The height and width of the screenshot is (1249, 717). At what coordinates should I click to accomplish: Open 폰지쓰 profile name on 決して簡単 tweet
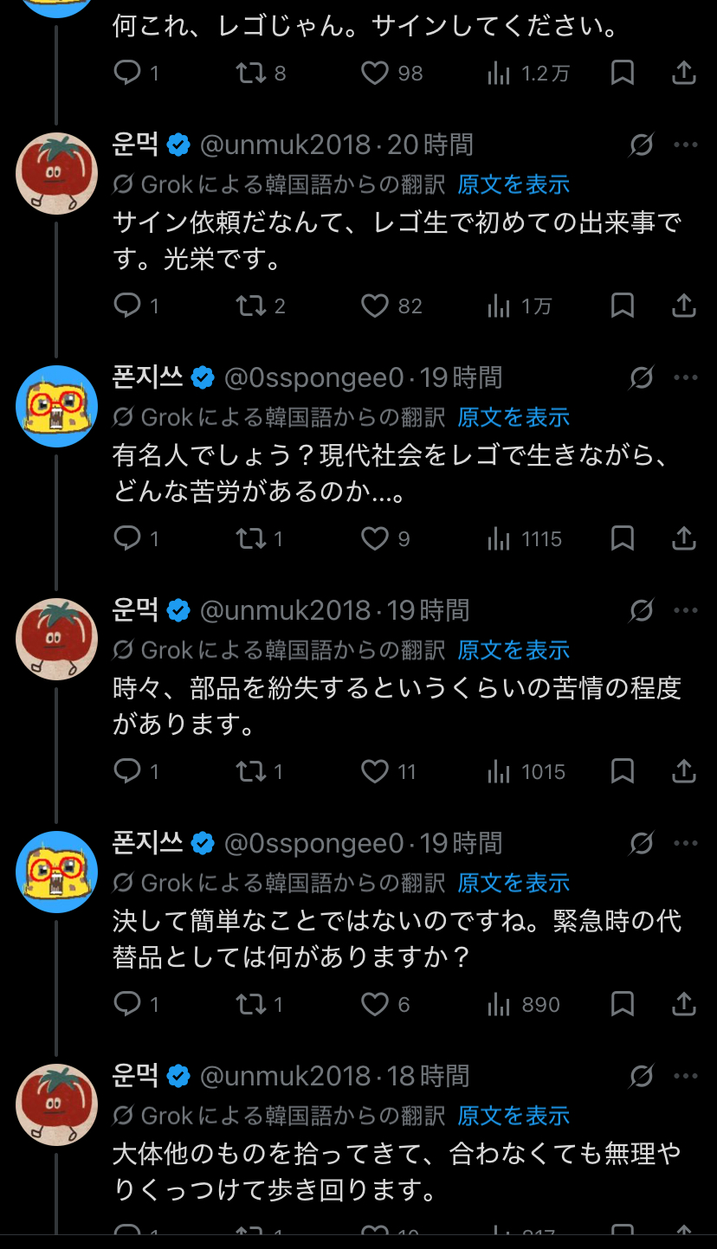[148, 842]
